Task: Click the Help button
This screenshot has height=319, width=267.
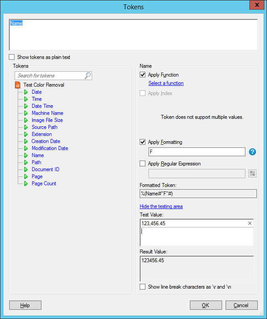Action: coord(25,305)
